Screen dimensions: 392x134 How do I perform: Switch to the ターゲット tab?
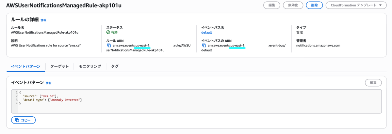point(59,66)
